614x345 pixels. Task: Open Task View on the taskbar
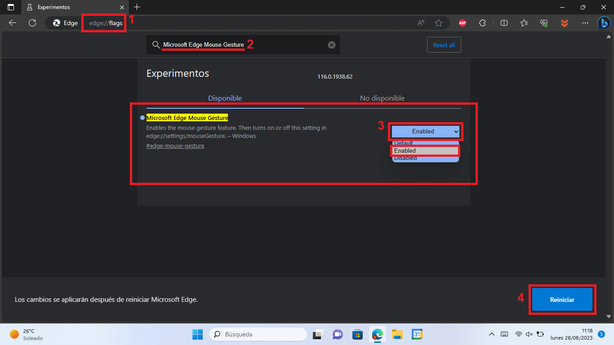pyautogui.click(x=319, y=334)
